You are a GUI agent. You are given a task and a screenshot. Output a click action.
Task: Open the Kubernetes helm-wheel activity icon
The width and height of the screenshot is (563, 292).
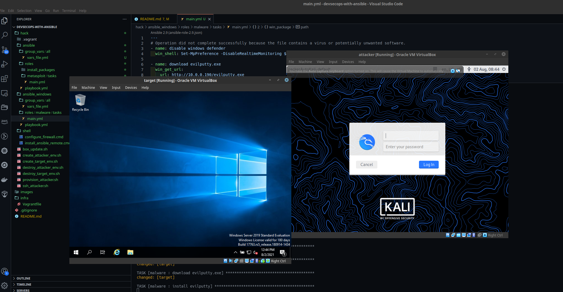click(4, 151)
